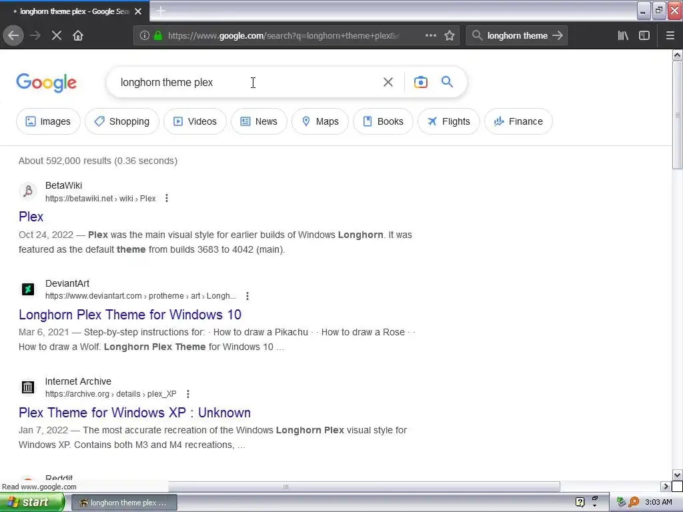Screen dimensions: 683x512
Task: Click the Internet Archive favicon
Action: (28, 387)
